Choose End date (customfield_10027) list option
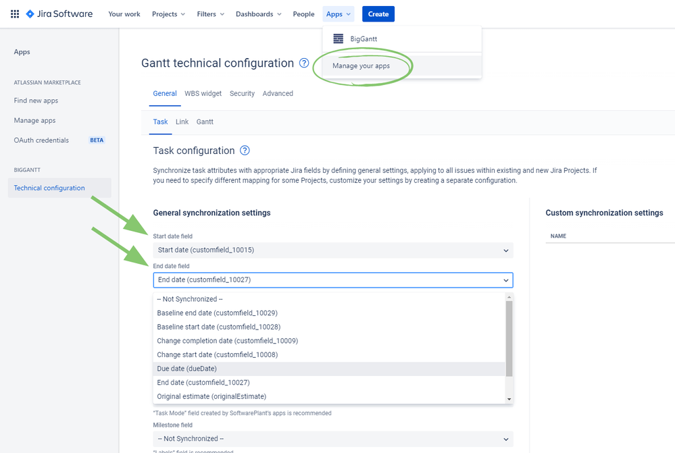The width and height of the screenshot is (675, 453). pyautogui.click(x=329, y=382)
